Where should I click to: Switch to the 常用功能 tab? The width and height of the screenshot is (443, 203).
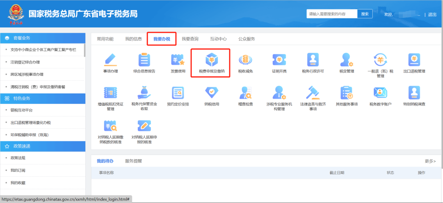click(105, 39)
